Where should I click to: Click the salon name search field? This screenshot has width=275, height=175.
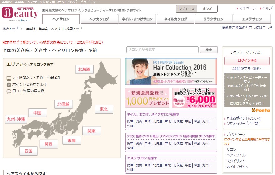(x=162, y=50)
